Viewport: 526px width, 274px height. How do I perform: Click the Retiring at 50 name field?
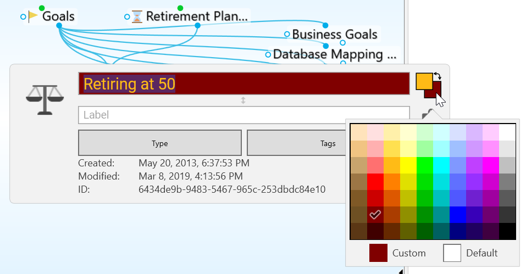click(x=243, y=84)
